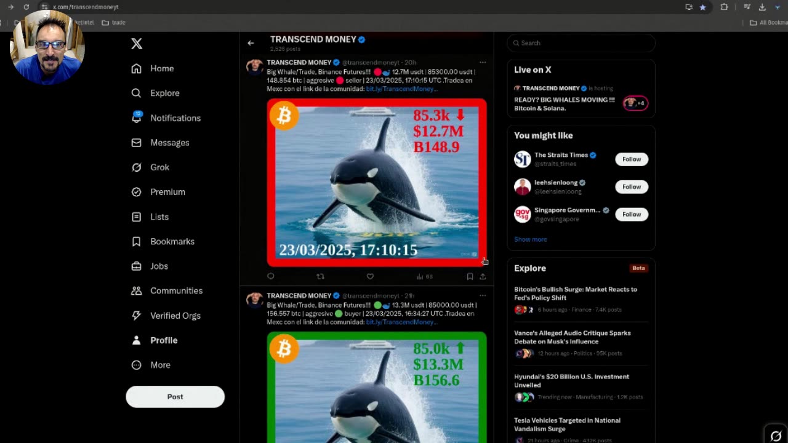The image size is (788, 443).
Task: Click the Post button
Action: (175, 397)
